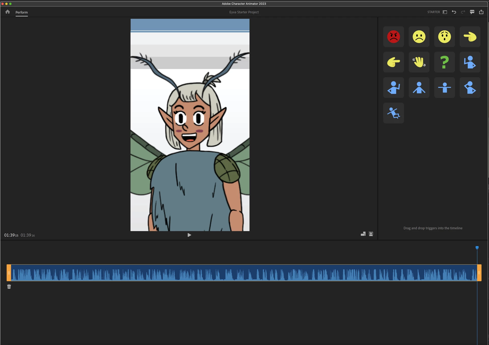The width and height of the screenshot is (489, 345).
Task: Select the surprised face trigger
Action: pyautogui.click(x=444, y=37)
